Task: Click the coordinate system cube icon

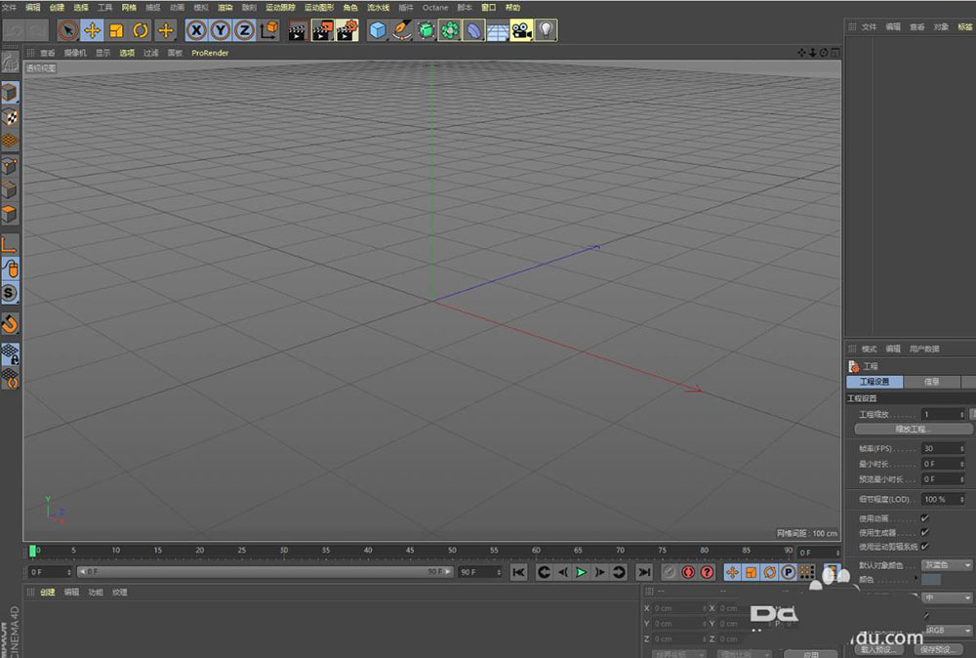Action: point(269,30)
